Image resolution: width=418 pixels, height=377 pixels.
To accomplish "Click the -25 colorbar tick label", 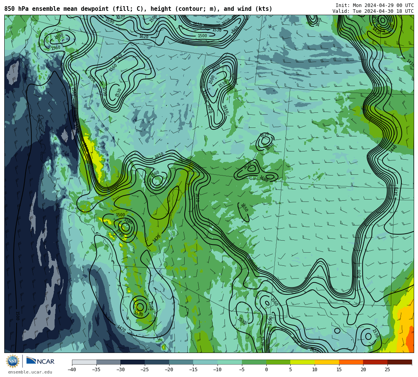I will pos(145,370).
